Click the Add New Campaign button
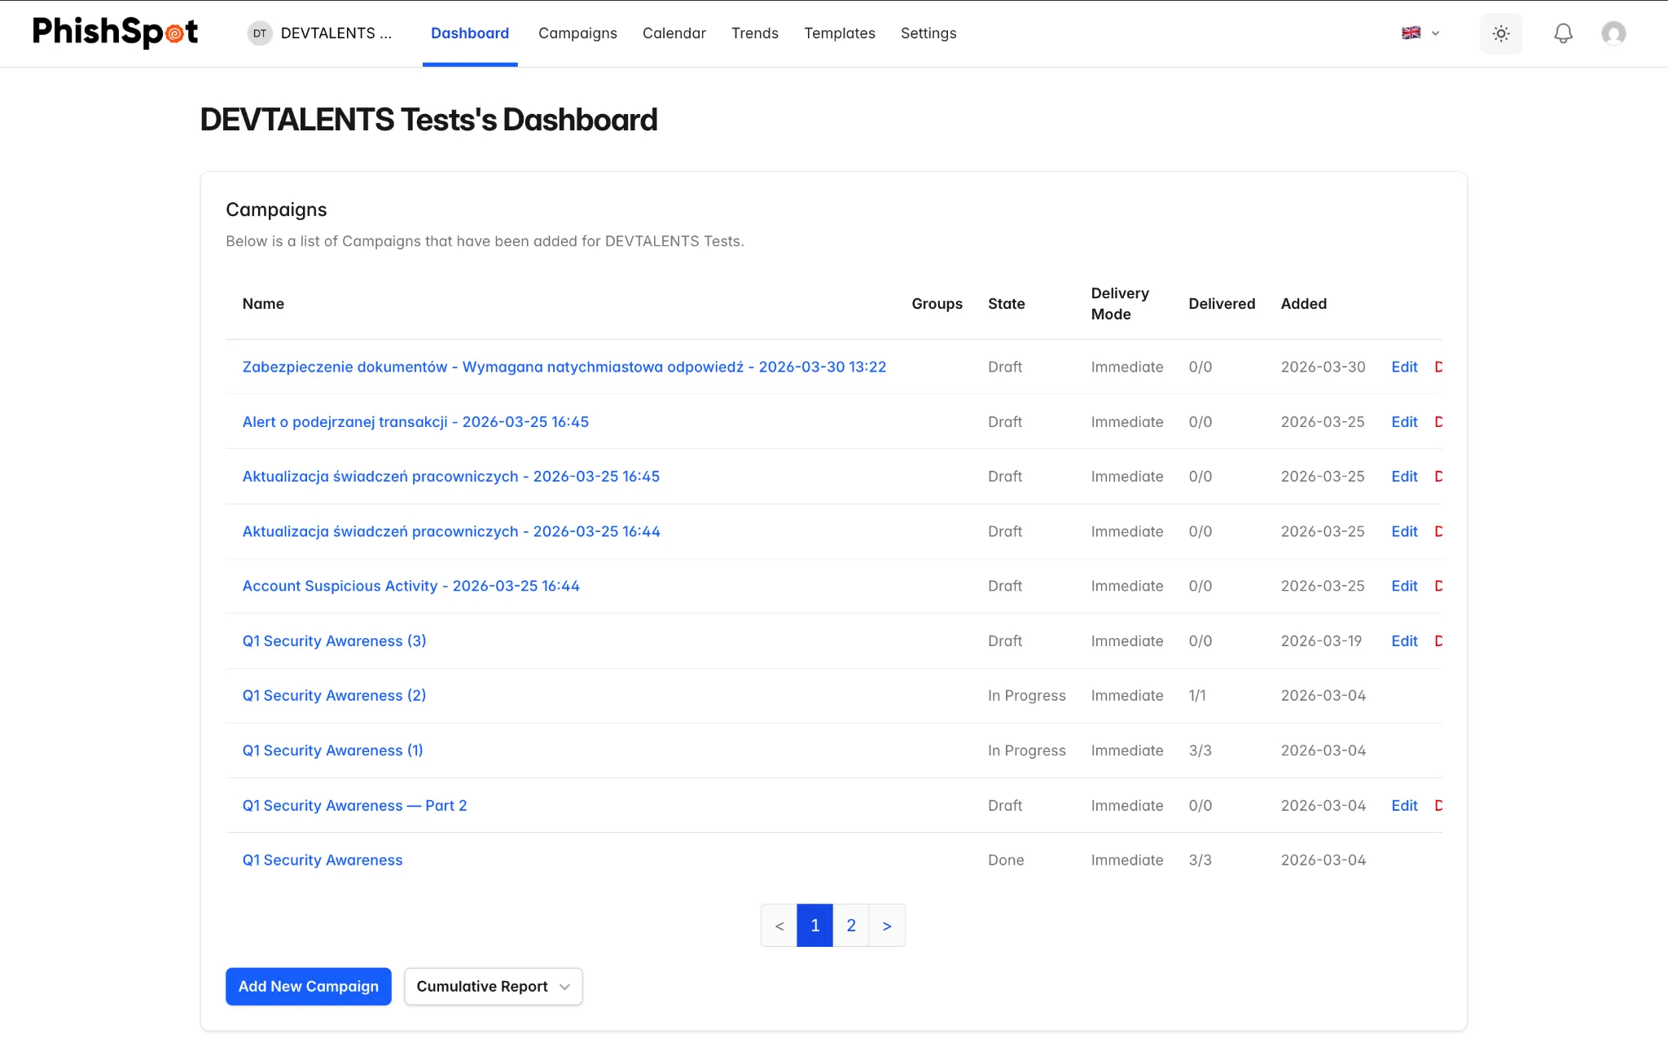 [x=309, y=986]
